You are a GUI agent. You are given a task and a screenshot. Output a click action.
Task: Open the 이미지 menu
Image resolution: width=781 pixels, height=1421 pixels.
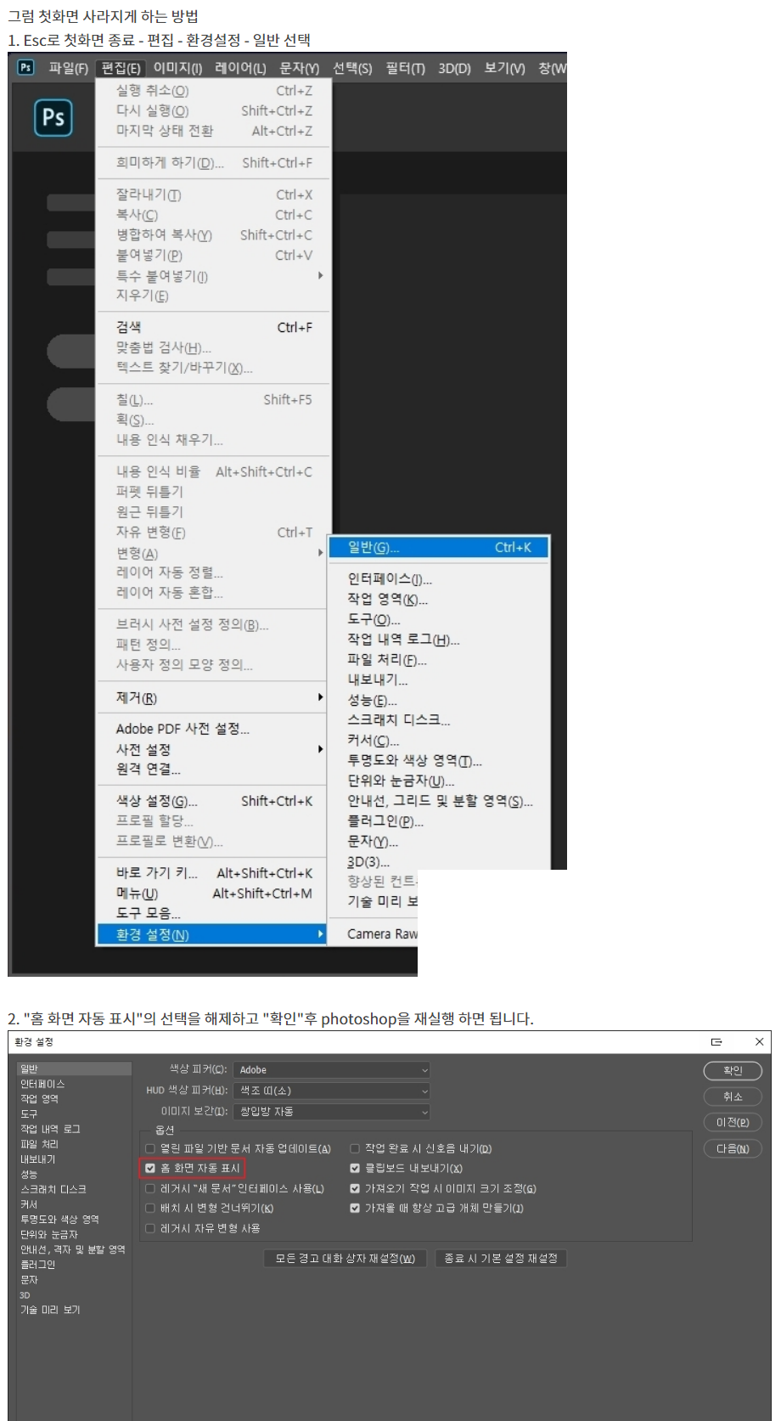click(177, 68)
